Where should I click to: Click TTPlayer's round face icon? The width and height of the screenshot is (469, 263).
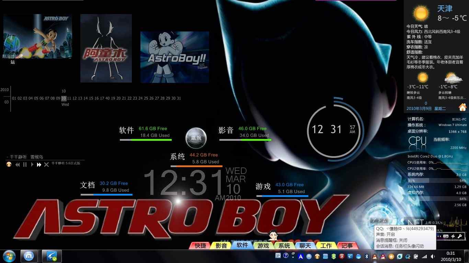[9, 164]
